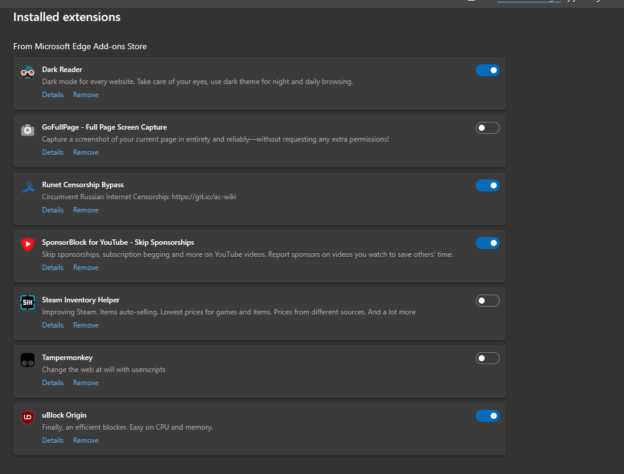Disable the uBlock Origin toggle
This screenshot has width=624, height=474.
pos(488,416)
